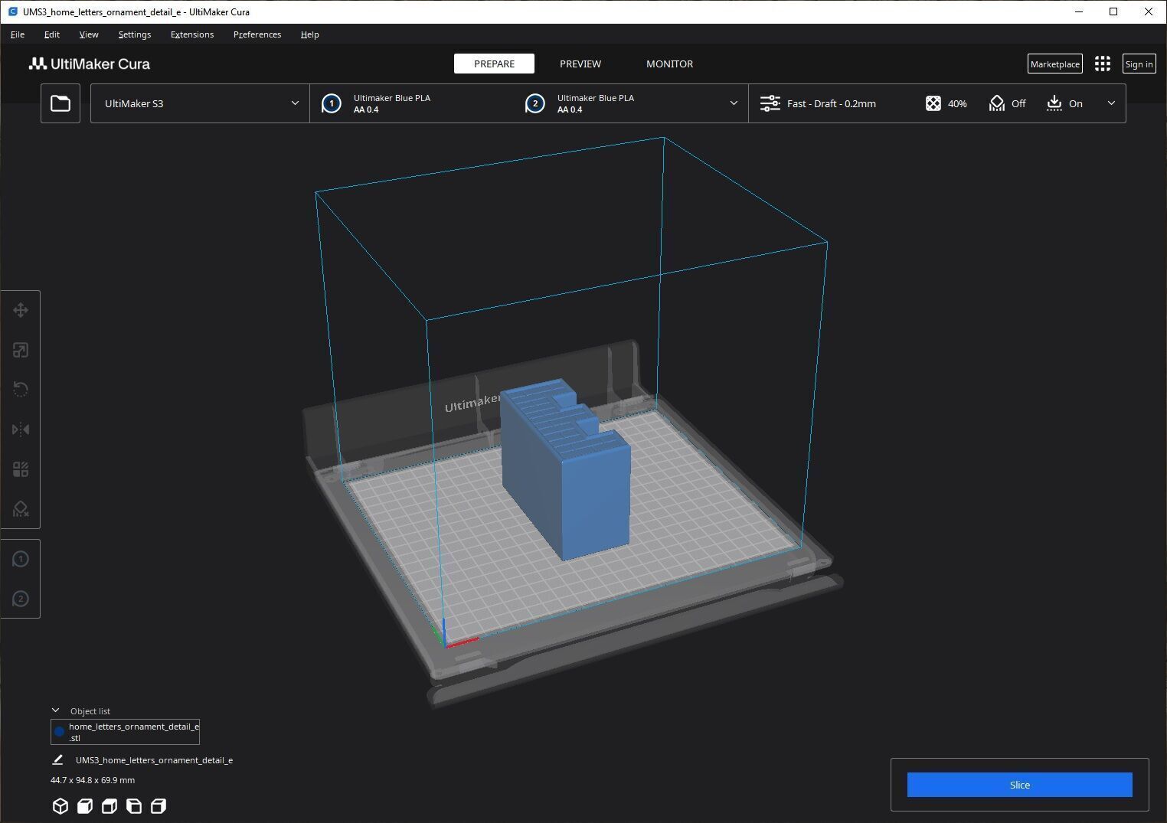Click the adhesion On icon
The width and height of the screenshot is (1167, 823).
coord(1054,103)
